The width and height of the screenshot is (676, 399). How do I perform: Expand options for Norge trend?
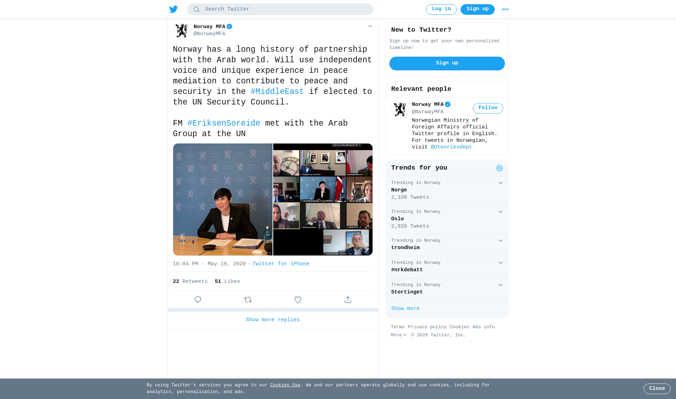tap(500, 183)
